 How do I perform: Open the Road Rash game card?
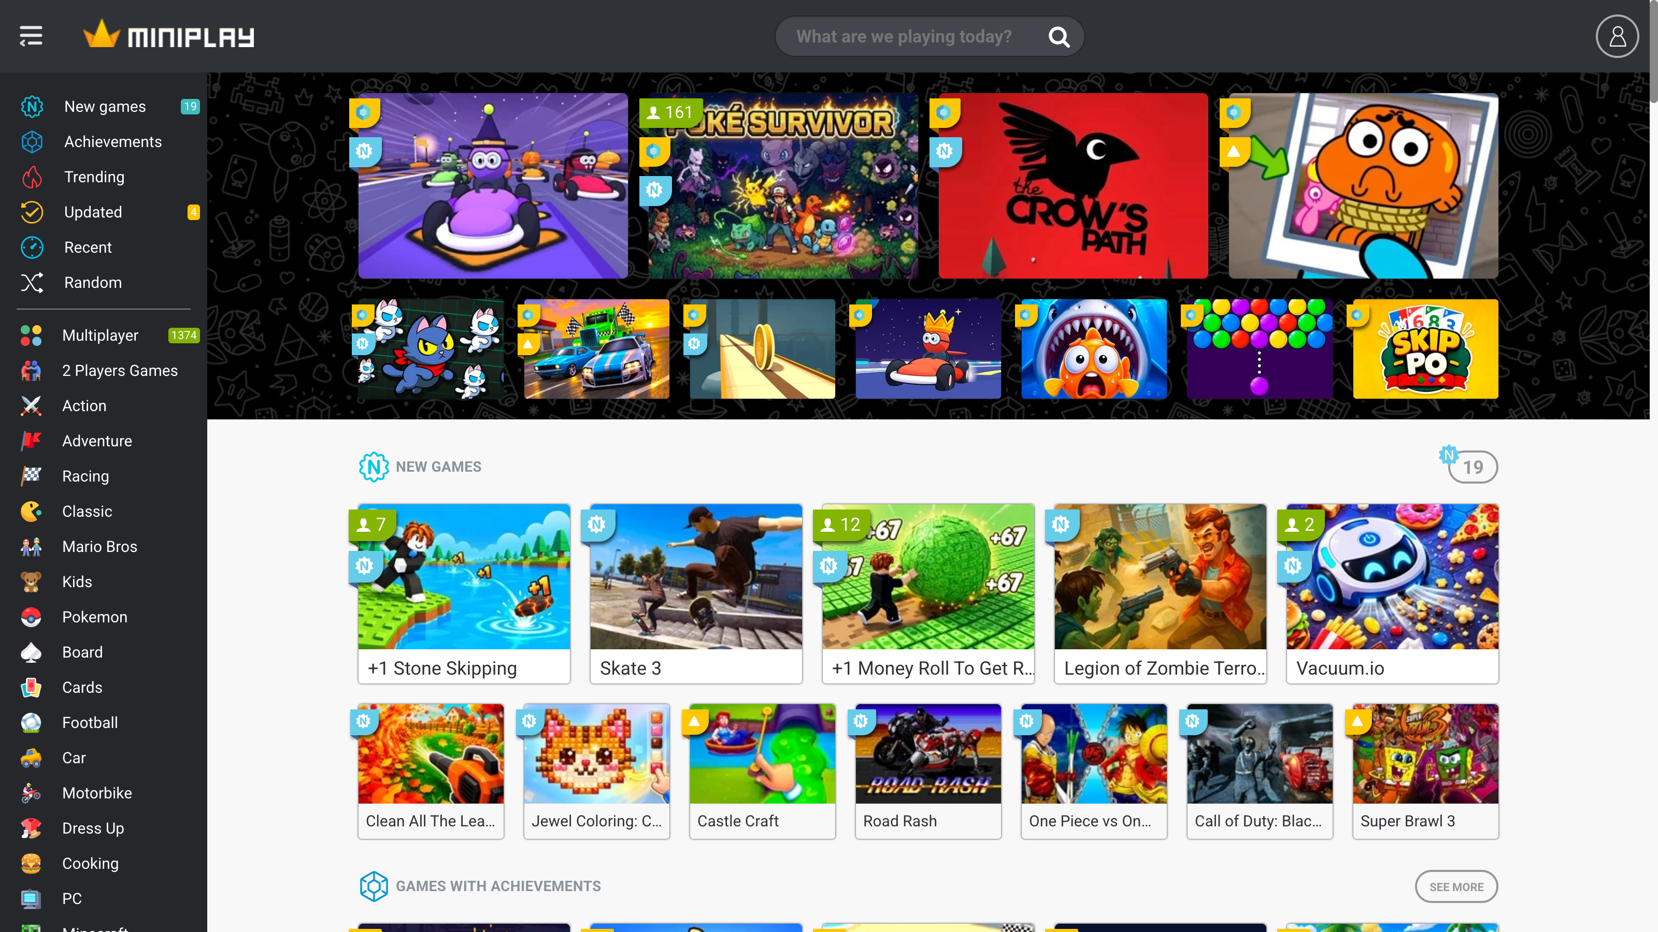[928, 771]
